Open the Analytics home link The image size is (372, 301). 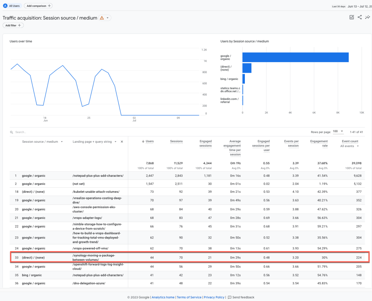coord(163,297)
